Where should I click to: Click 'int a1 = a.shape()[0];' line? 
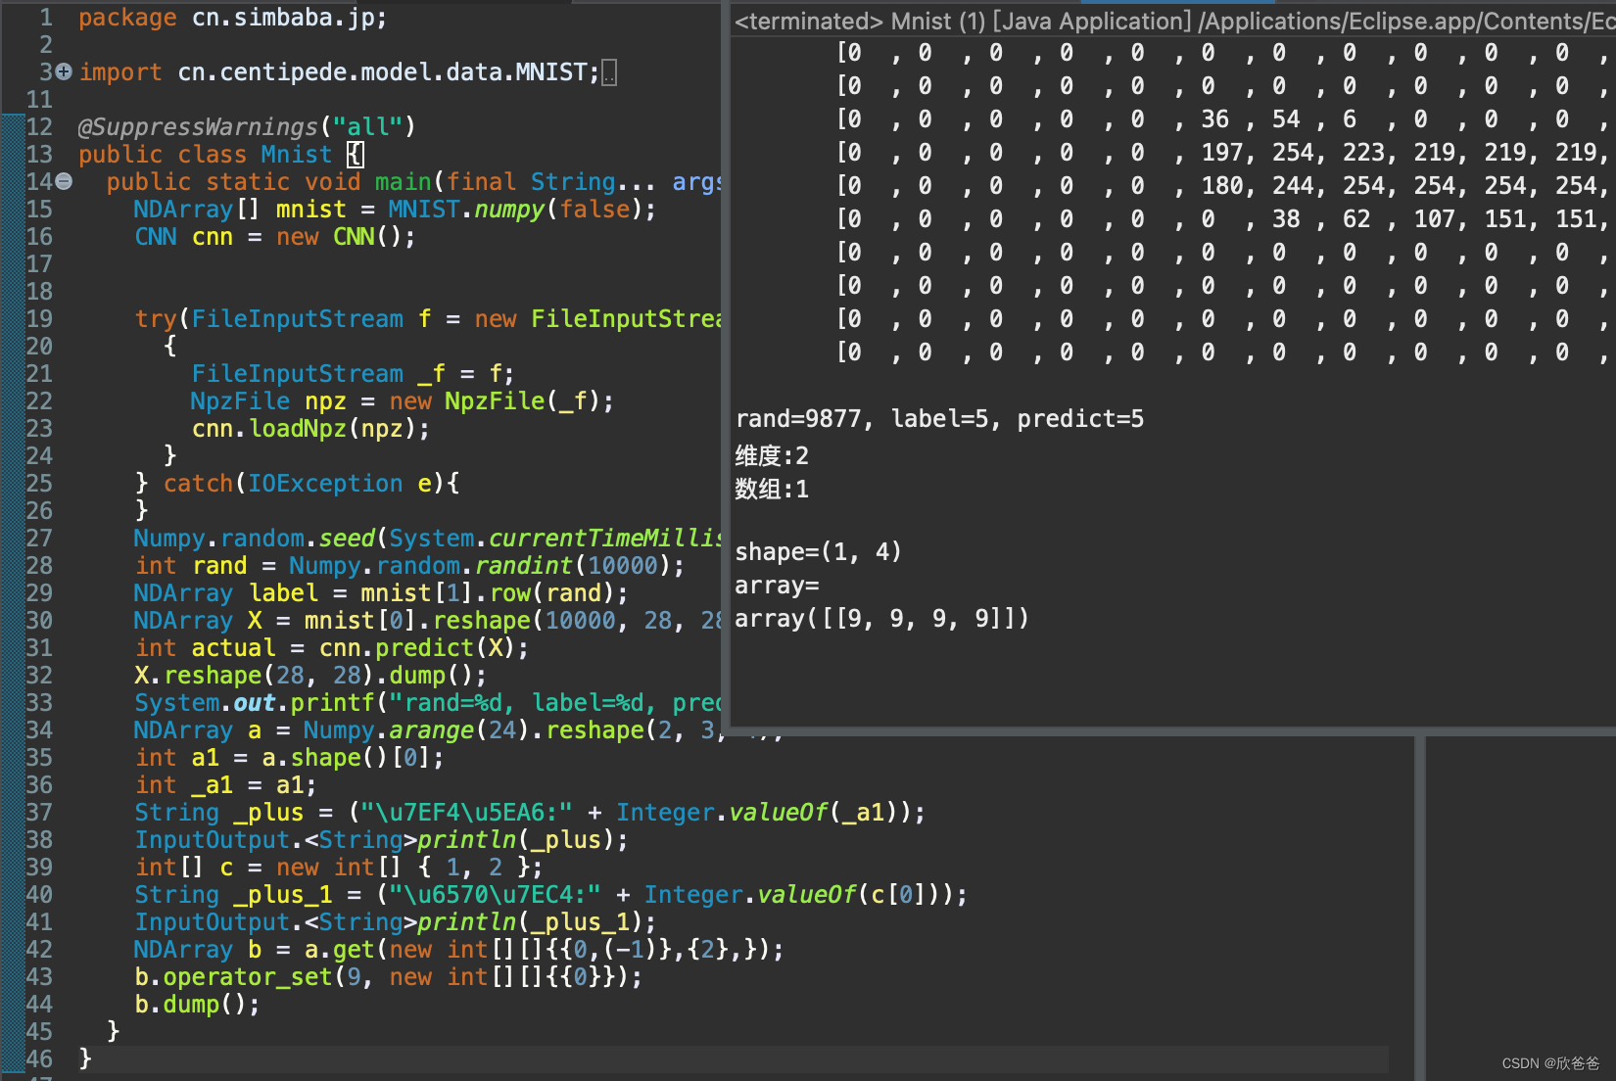tap(290, 757)
